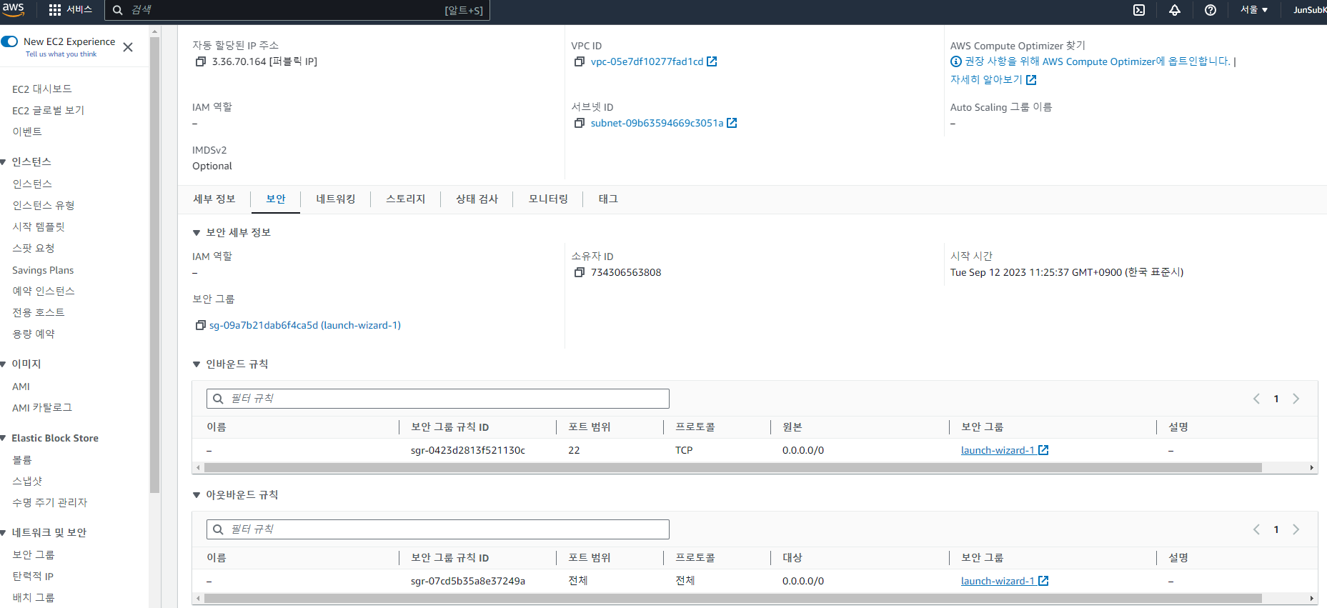The height and width of the screenshot is (608, 1327).
Task: Collapse the inbound rules section
Action: tap(197, 364)
